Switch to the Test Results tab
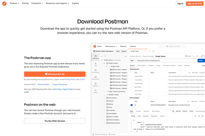This screenshot has width=205, height=136. (x=156, y=111)
